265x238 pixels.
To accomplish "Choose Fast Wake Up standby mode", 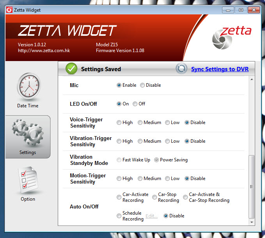I will coord(119,160).
